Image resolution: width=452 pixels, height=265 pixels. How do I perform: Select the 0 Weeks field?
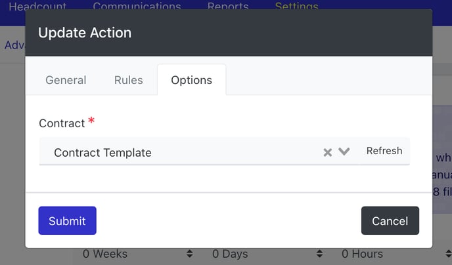135,254
